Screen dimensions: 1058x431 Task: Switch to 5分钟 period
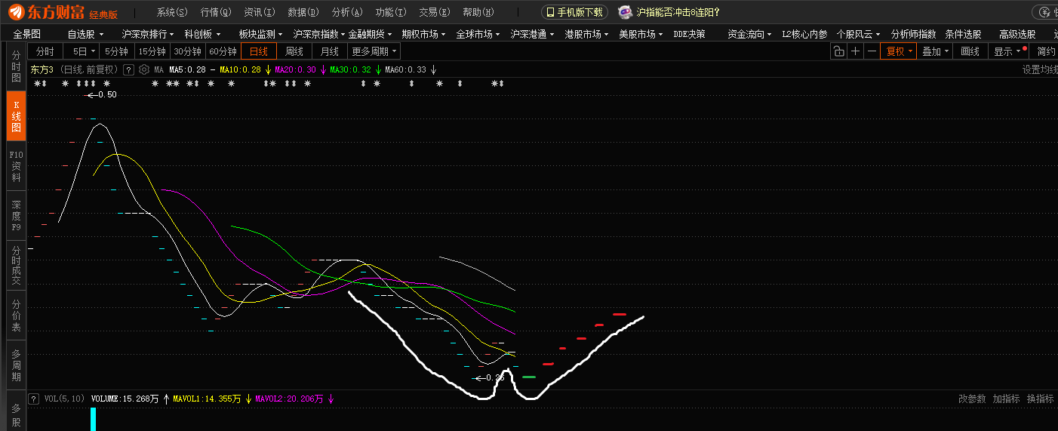tap(117, 51)
